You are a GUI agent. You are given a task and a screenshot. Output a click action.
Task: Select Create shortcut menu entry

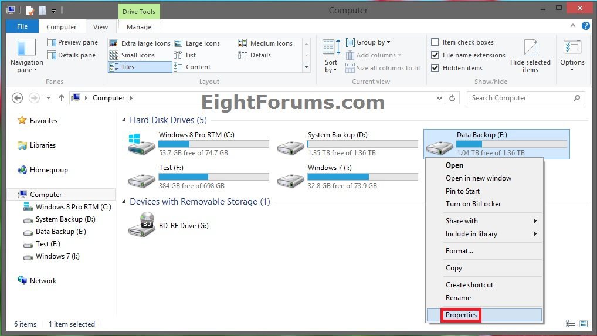[x=484, y=285]
